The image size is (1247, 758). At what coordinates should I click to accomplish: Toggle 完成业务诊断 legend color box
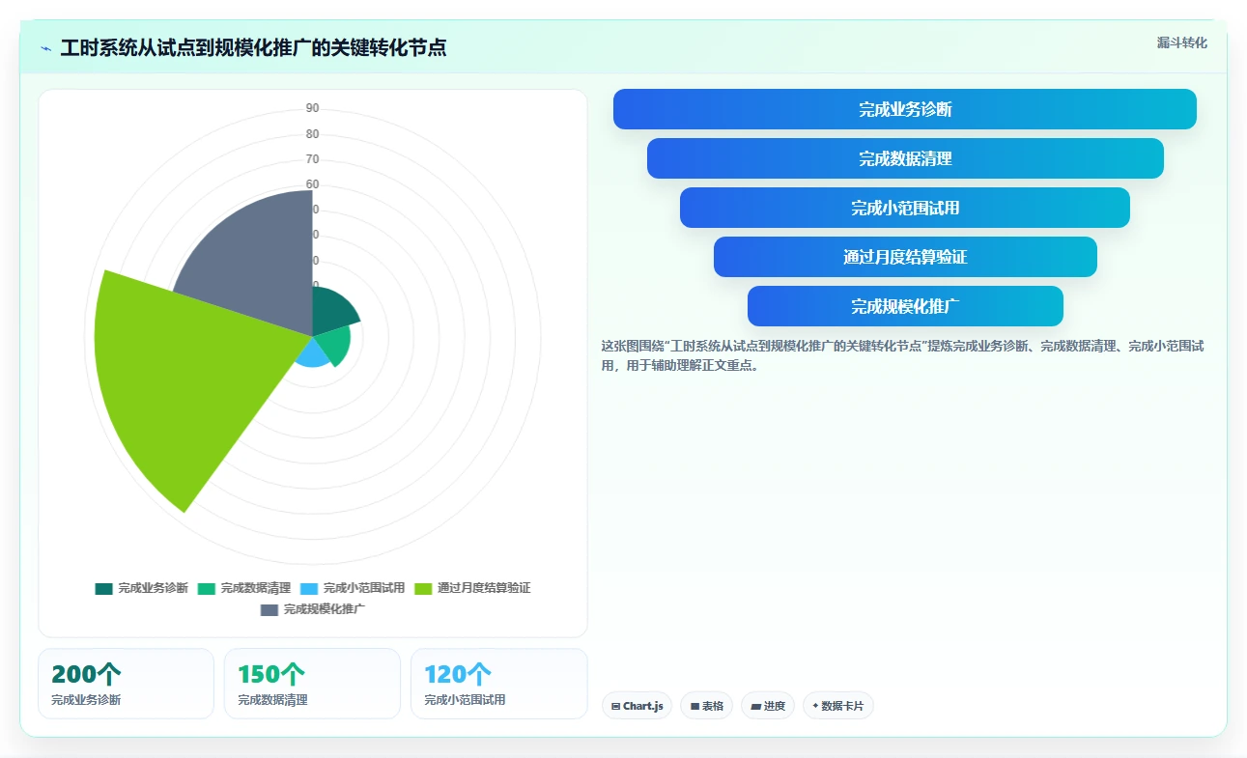(x=104, y=588)
